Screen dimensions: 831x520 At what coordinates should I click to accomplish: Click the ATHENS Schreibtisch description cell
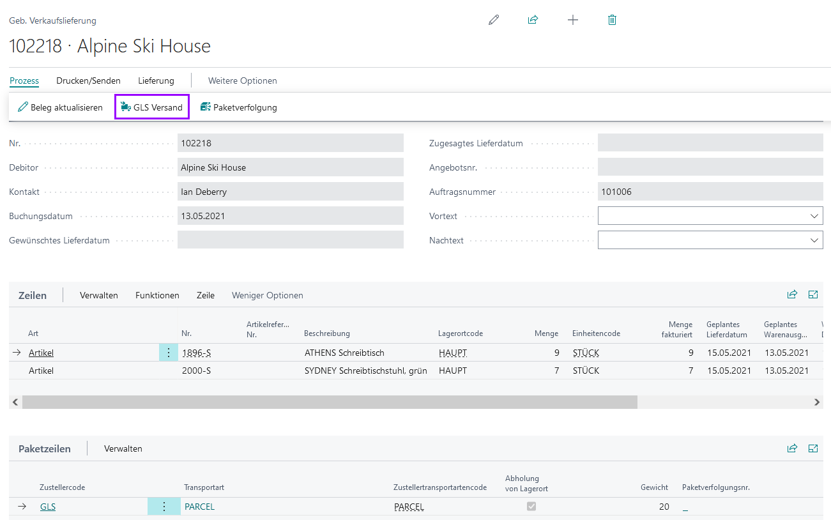(x=344, y=353)
